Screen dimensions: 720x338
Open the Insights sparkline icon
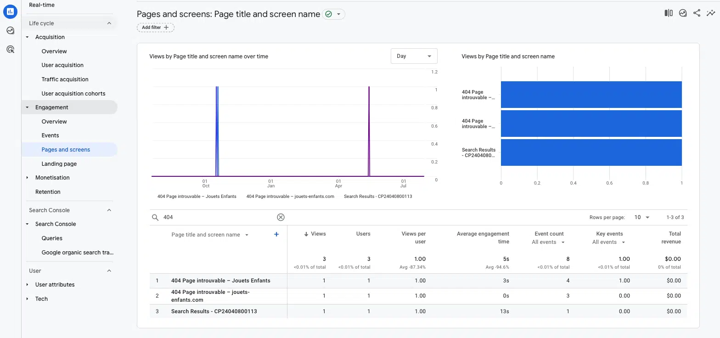tap(711, 13)
